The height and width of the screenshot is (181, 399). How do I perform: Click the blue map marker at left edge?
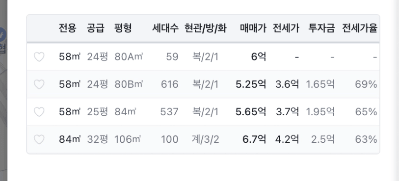(x=2, y=34)
